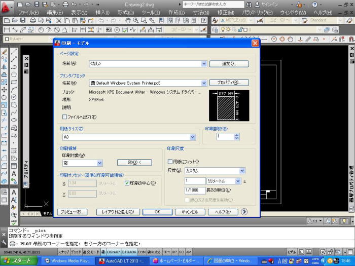Toggle スナップ in status bar

tap(63, 252)
